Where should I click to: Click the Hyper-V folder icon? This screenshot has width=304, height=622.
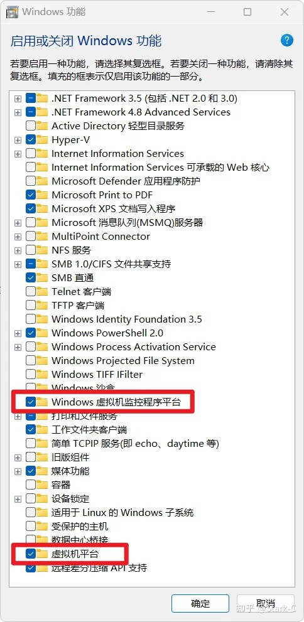(42, 139)
